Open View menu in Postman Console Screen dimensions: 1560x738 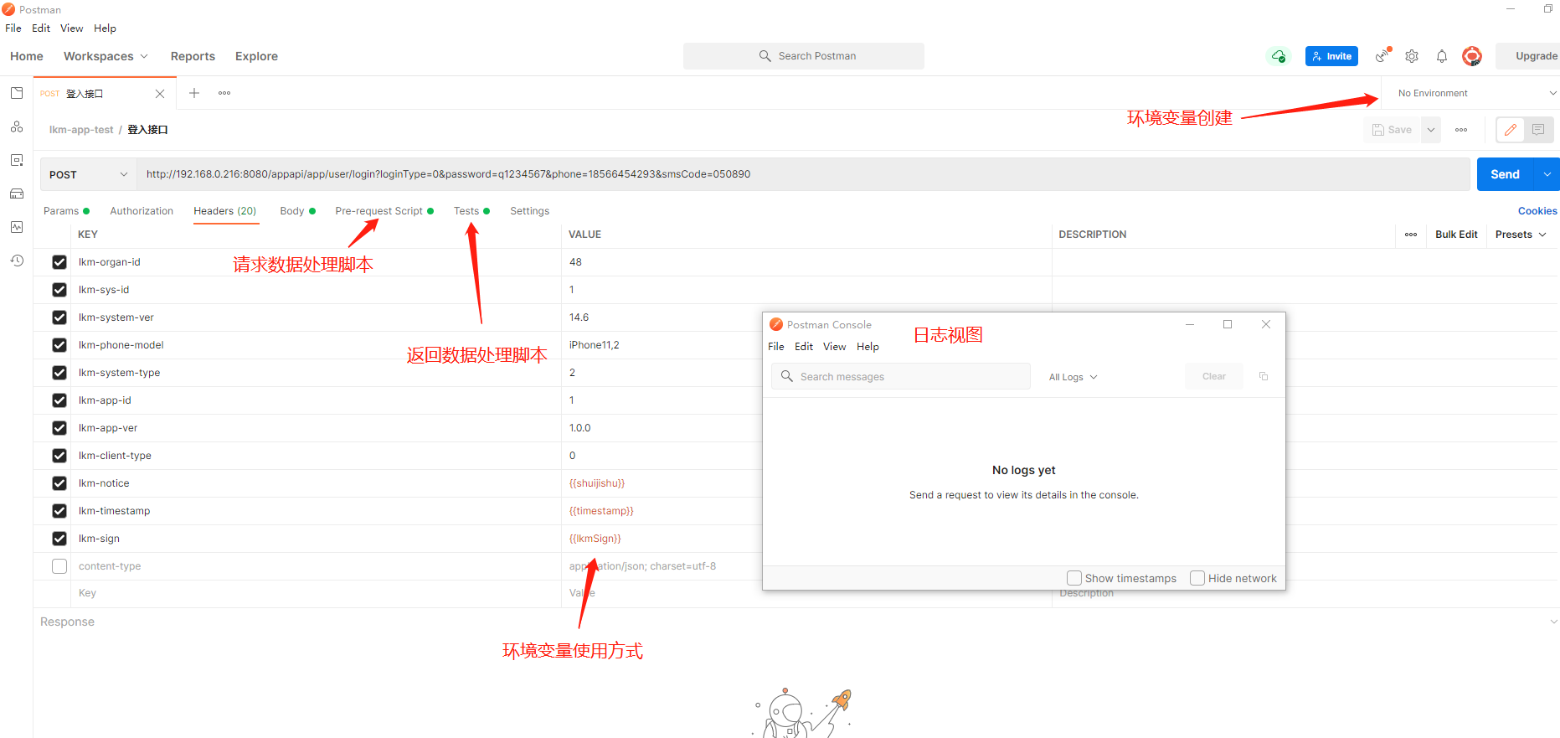834,346
